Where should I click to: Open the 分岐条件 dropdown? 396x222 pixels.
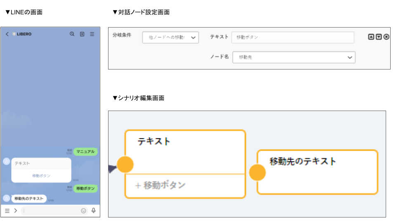point(170,37)
